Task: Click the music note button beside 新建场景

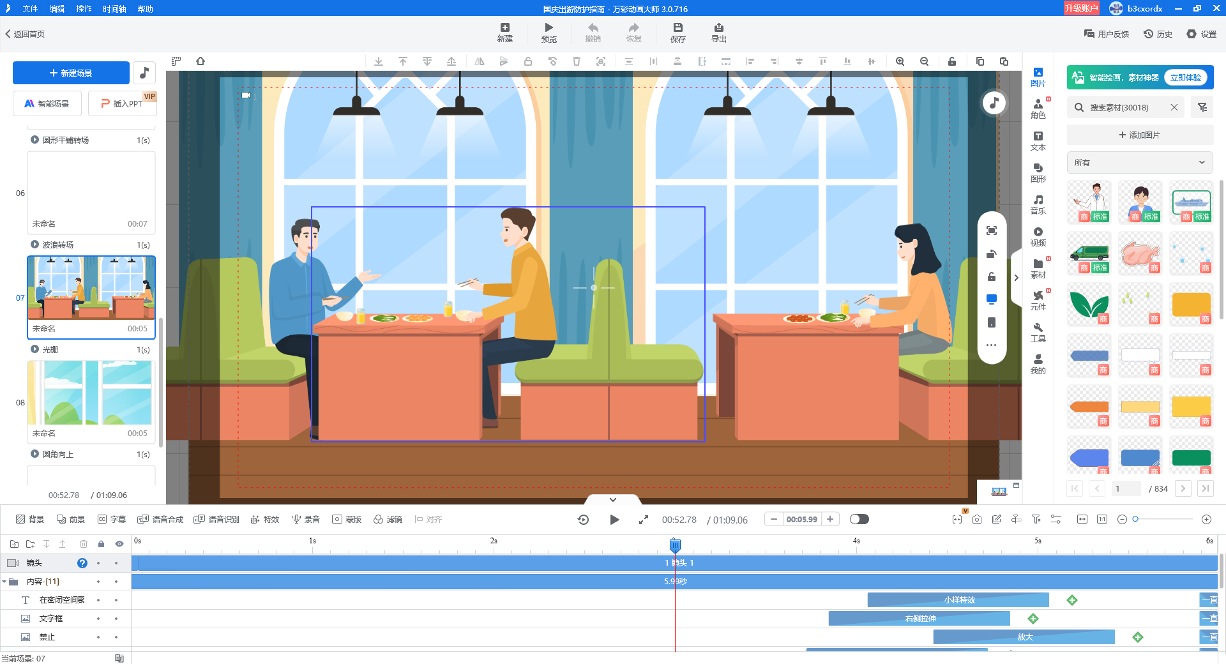Action: [x=144, y=73]
